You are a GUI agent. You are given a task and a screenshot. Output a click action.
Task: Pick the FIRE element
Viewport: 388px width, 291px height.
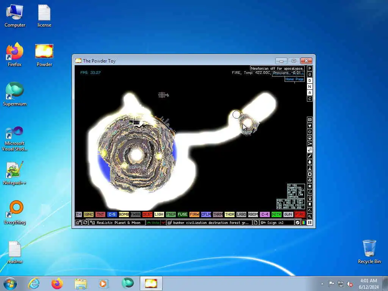[300, 214]
